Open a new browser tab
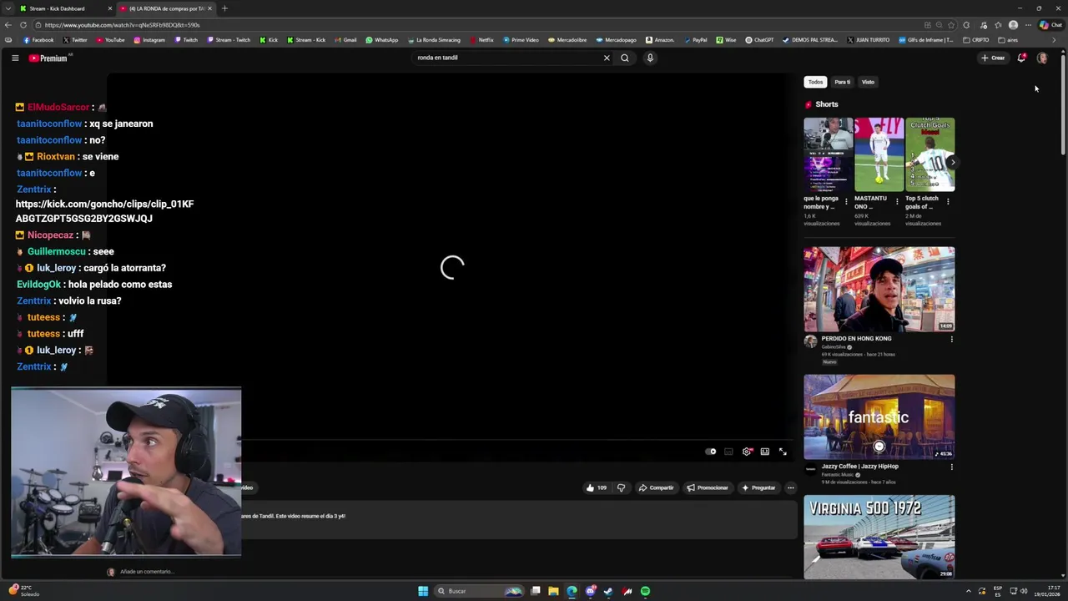Image resolution: width=1068 pixels, height=601 pixels. pos(224,8)
